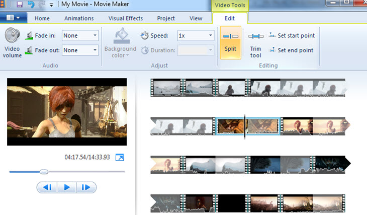Click the video preview monitor

click(x=67, y=112)
